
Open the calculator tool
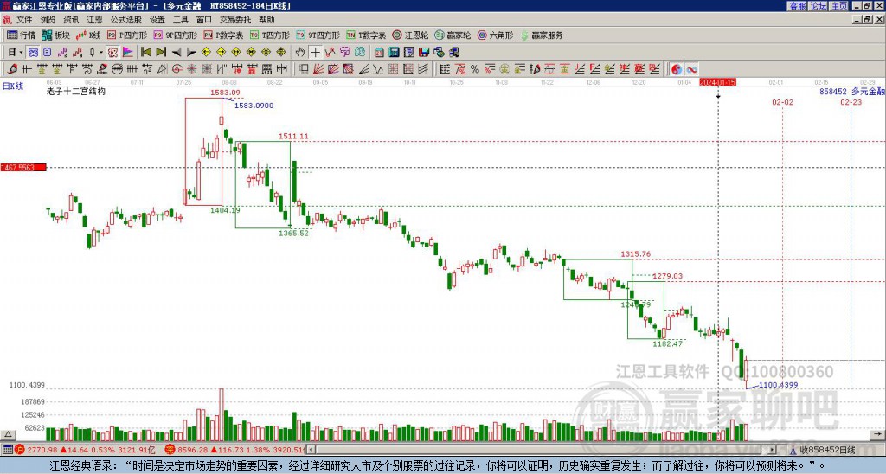[395, 53]
